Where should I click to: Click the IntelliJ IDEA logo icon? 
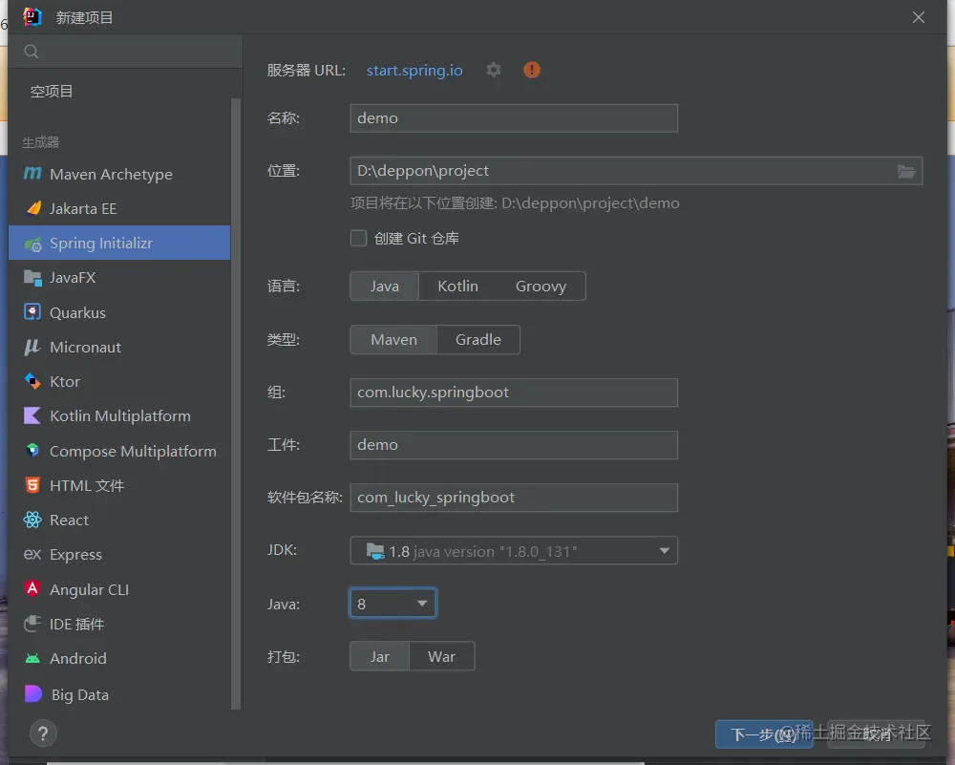32,16
